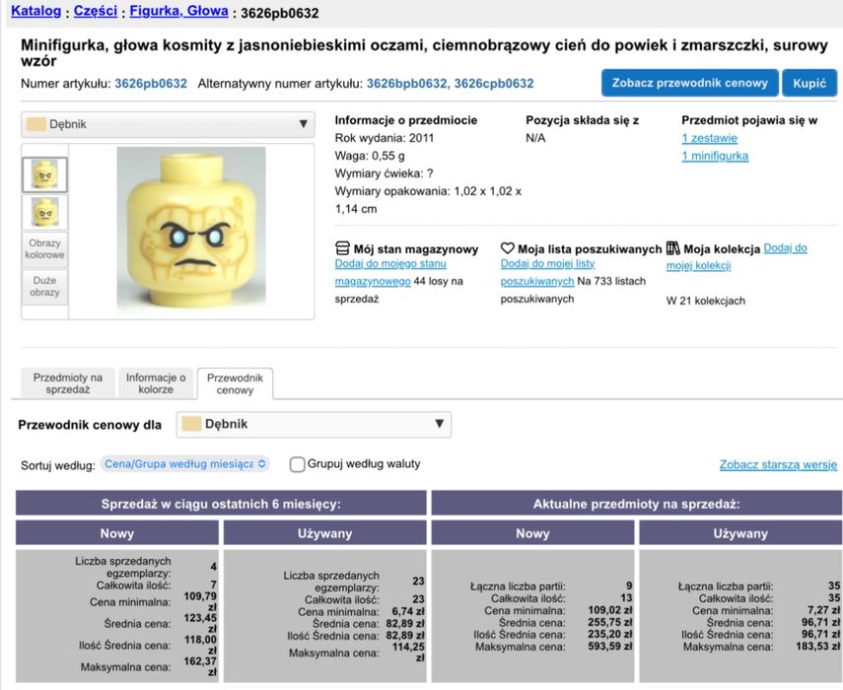Screen dimensions: 843x690
Task: Click Dodaj do mojego stanu magazynowego link
Action: pyautogui.click(x=390, y=272)
